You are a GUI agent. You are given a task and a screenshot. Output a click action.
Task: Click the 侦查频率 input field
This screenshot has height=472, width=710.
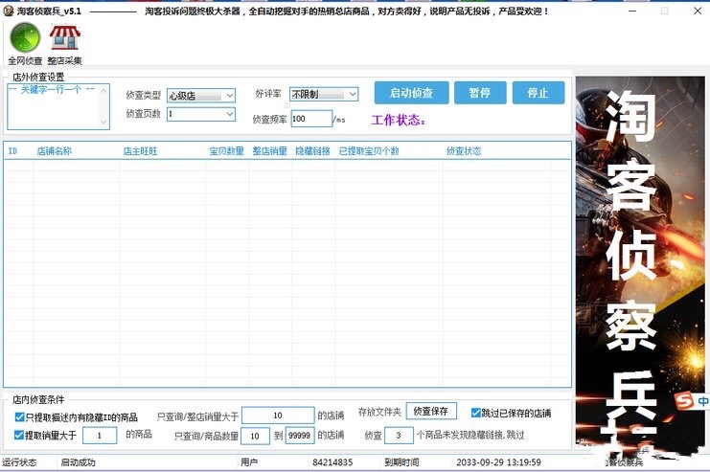click(311, 119)
